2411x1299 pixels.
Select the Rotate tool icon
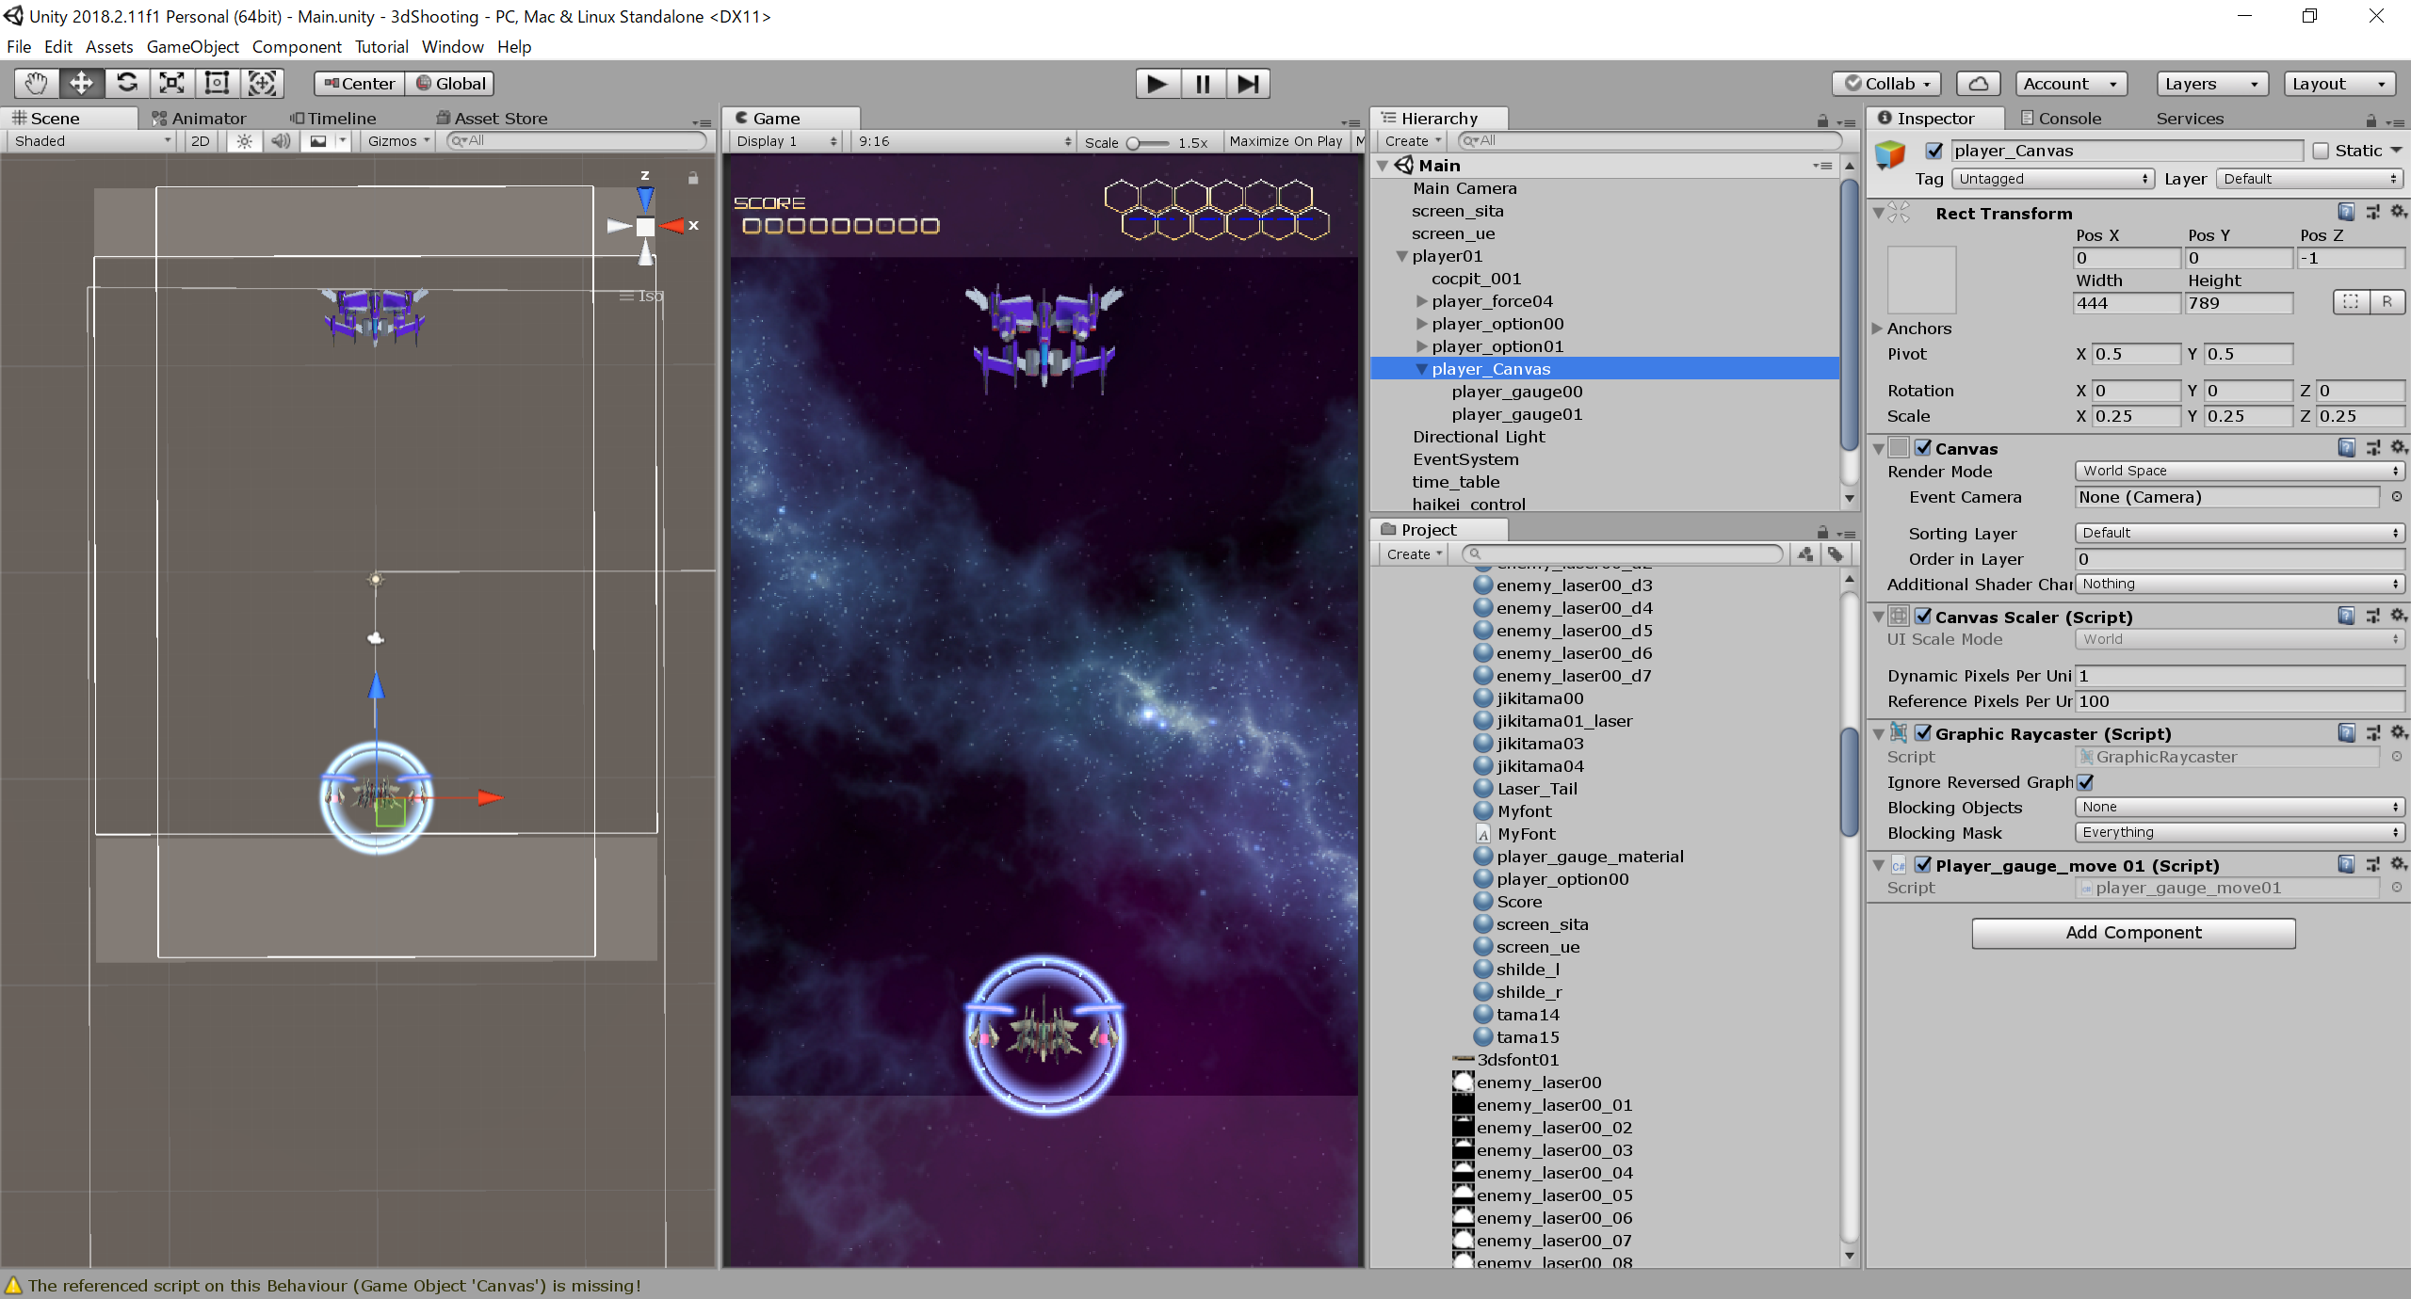[127, 84]
